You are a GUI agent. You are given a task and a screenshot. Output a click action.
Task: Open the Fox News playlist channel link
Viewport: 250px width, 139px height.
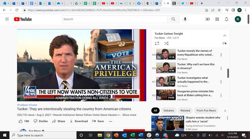(x=160, y=38)
